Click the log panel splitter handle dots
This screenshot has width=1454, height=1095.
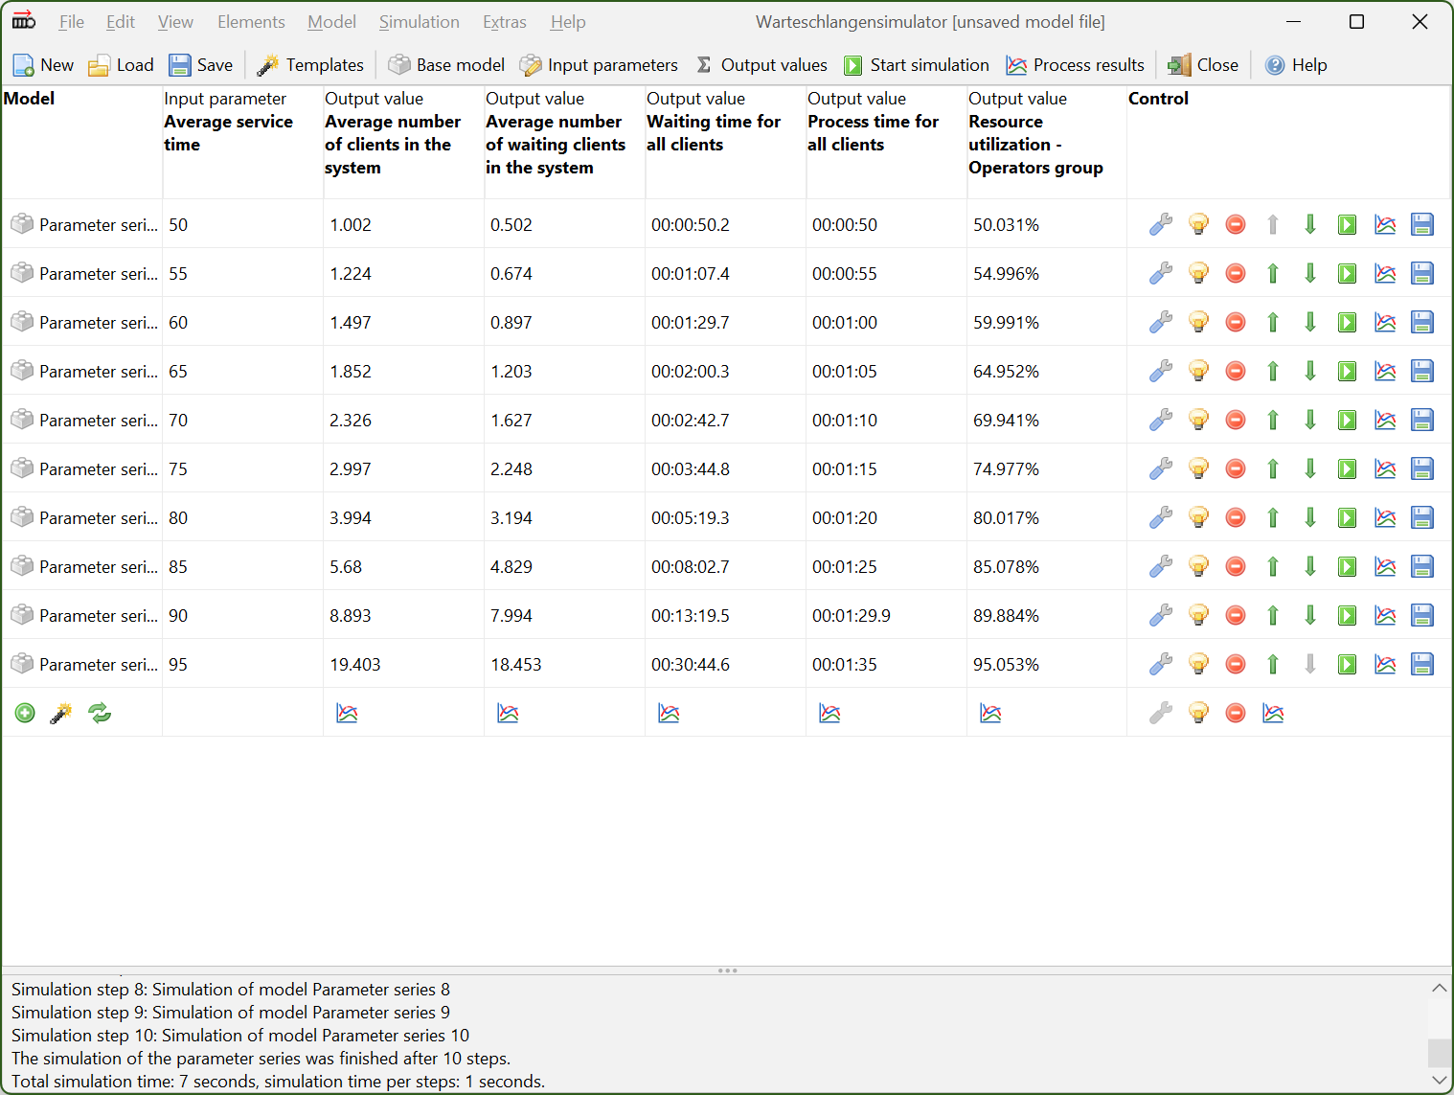(x=727, y=970)
